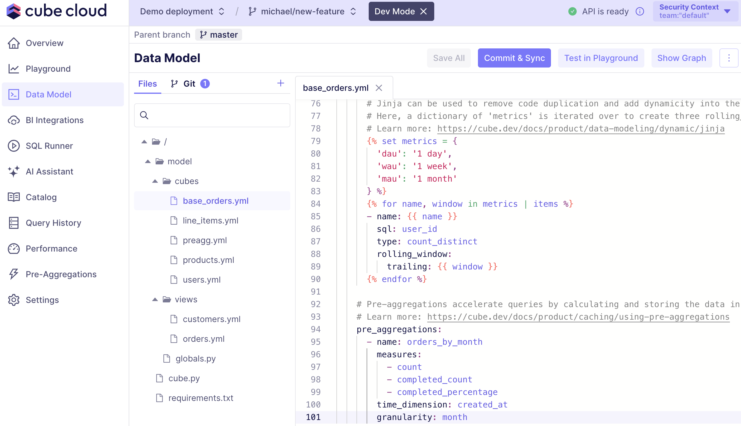
Task: Close the base_orders.yml editor tab
Action: click(379, 88)
